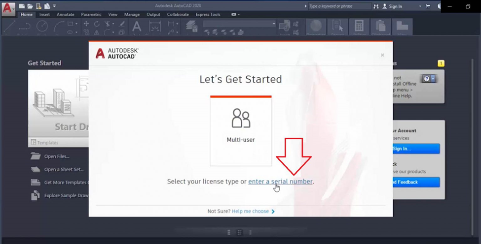
Task: Open the layer dropdown in the ribbon
Action: (240, 24)
